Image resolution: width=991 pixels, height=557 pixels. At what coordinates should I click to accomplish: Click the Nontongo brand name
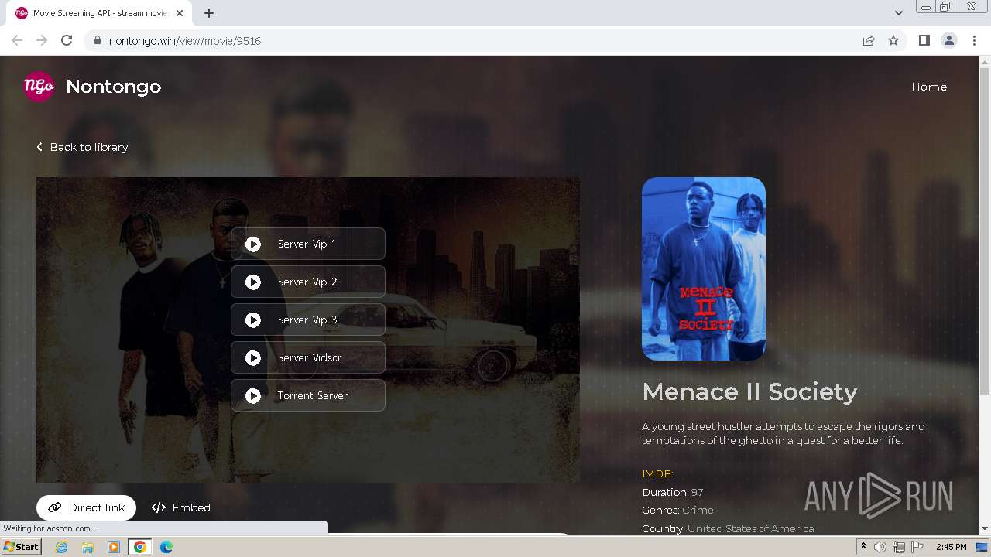tap(113, 87)
